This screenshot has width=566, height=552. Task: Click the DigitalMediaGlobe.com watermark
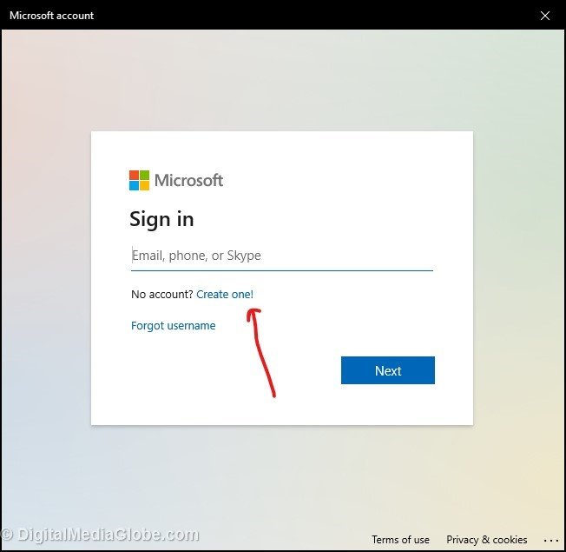click(x=100, y=535)
